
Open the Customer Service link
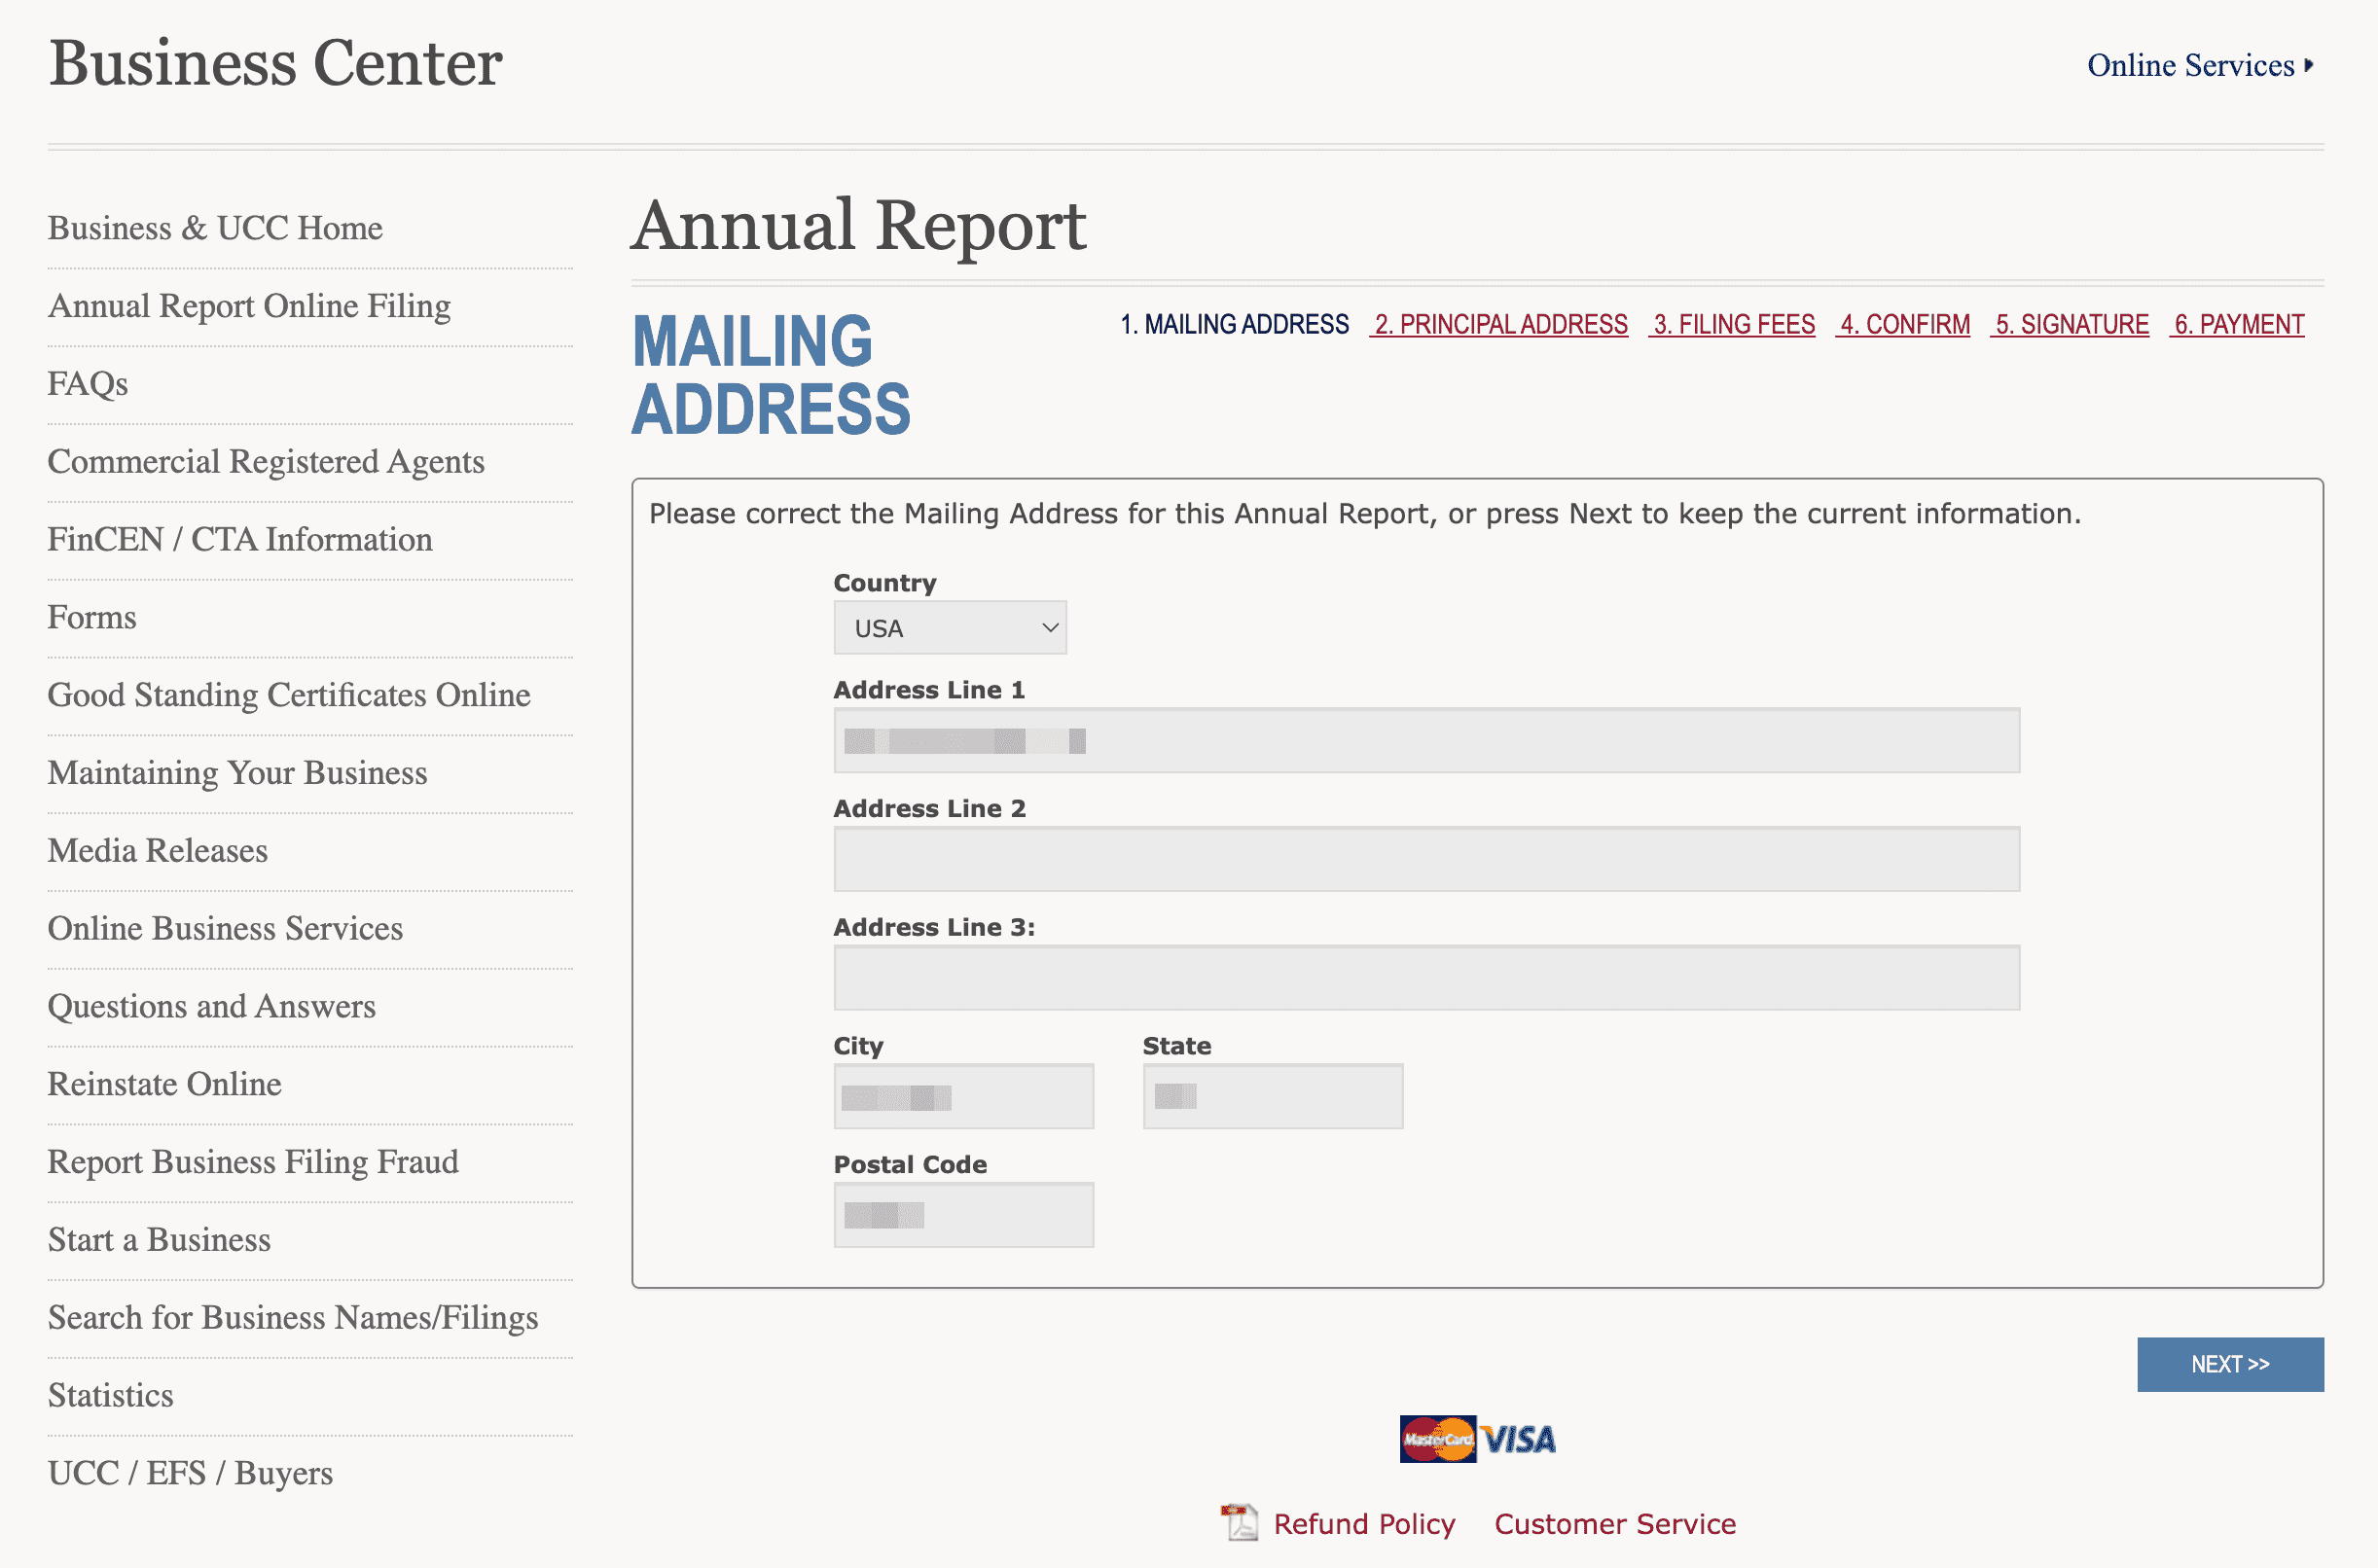[1615, 1524]
